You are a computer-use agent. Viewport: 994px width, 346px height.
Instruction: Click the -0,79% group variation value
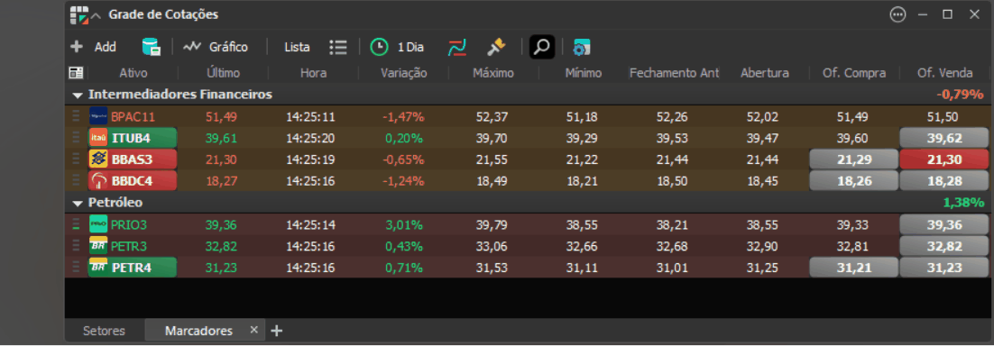(961, 95)
